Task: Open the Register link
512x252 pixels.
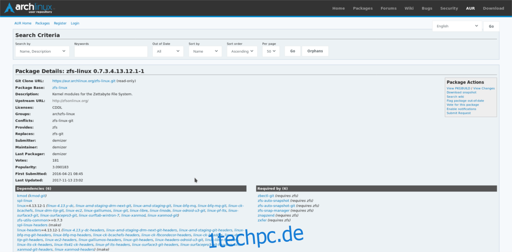Action: (x=60, y=23)
